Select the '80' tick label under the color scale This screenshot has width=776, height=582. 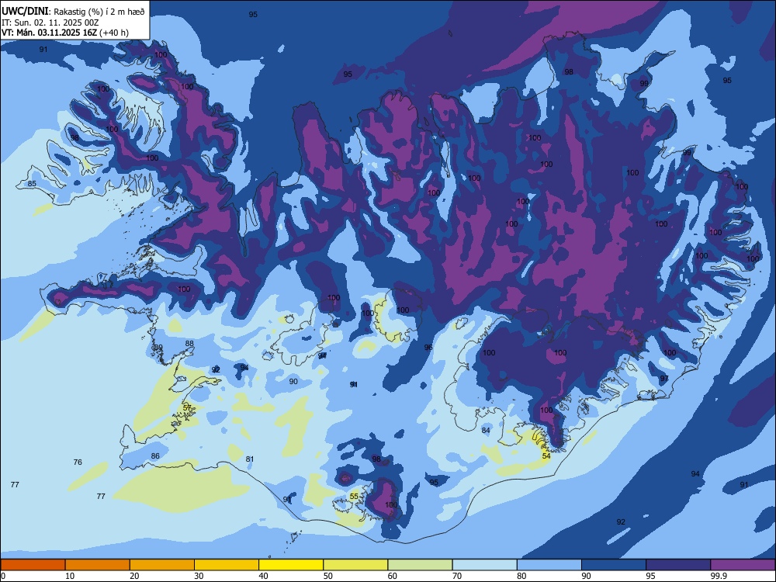click(521, 576)
